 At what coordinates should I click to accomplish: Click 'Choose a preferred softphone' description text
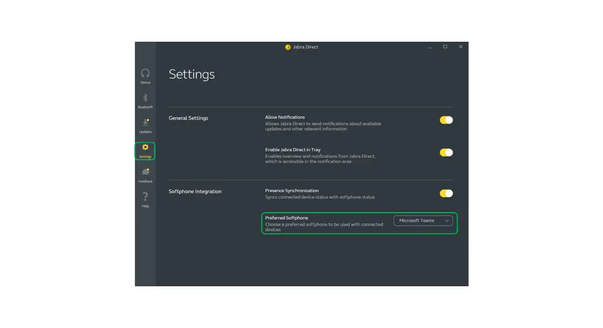coord(324,227)
